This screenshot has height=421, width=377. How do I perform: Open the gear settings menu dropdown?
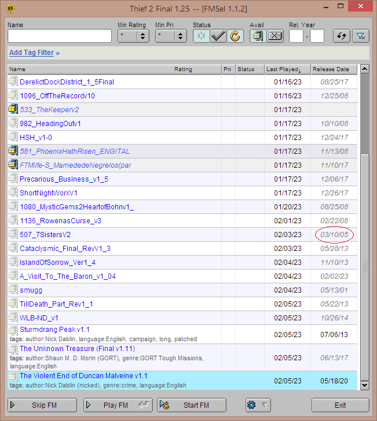(x=258, y=405)
